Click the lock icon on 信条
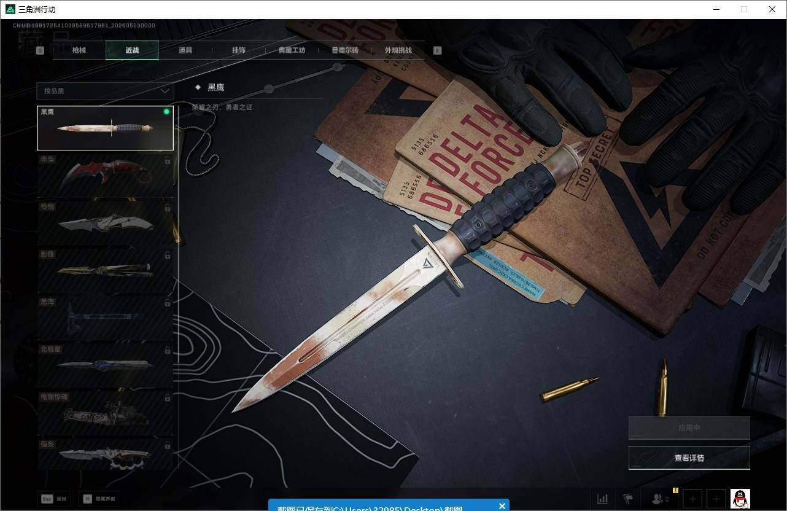The width and height of the screenshot is (787, 511). (168, 446)
